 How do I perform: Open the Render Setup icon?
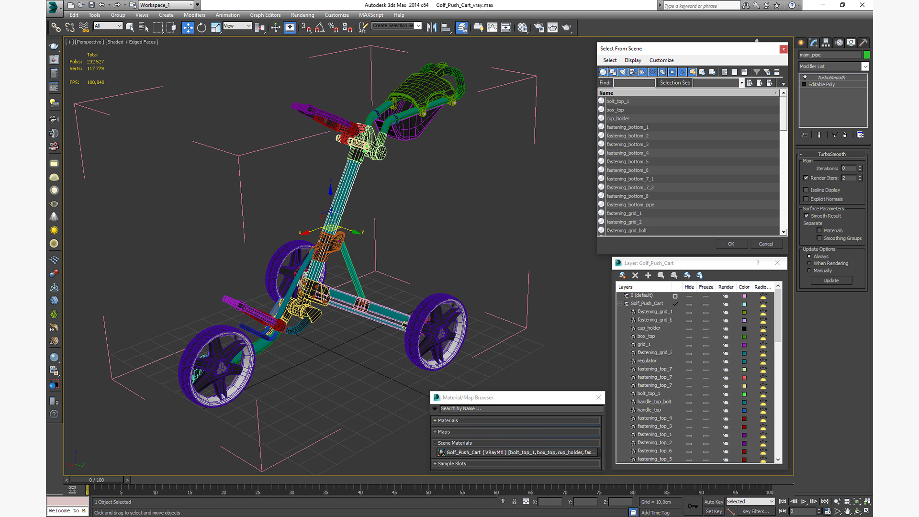click(x=538, y=27)
